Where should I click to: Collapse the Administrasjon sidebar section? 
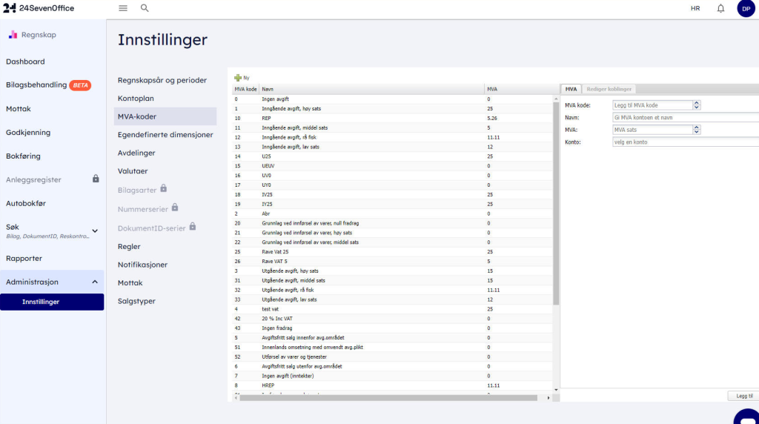pyautogui.click(x=94, y=282)
